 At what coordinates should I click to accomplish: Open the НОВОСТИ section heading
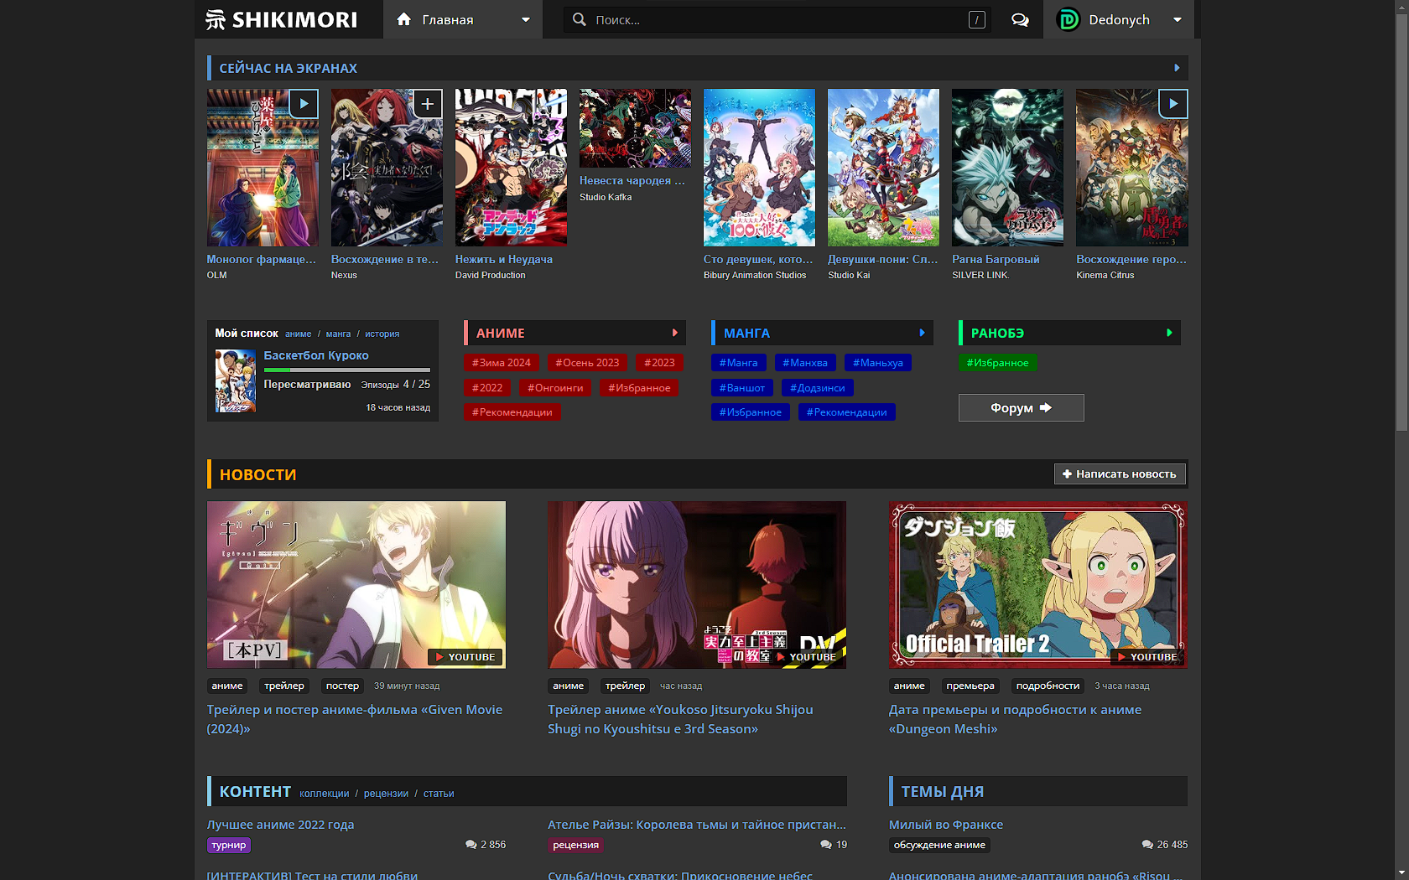point(257,474)
